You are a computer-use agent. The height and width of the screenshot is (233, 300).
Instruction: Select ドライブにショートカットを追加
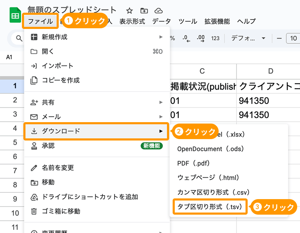[97, 197]
